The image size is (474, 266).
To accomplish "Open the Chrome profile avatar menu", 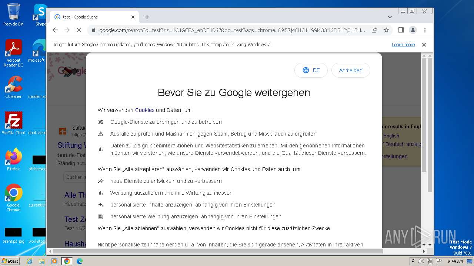I will (x=413, y=30).
